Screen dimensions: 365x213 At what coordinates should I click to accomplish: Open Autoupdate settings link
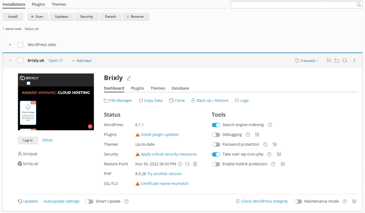click(x=61, y=201)
